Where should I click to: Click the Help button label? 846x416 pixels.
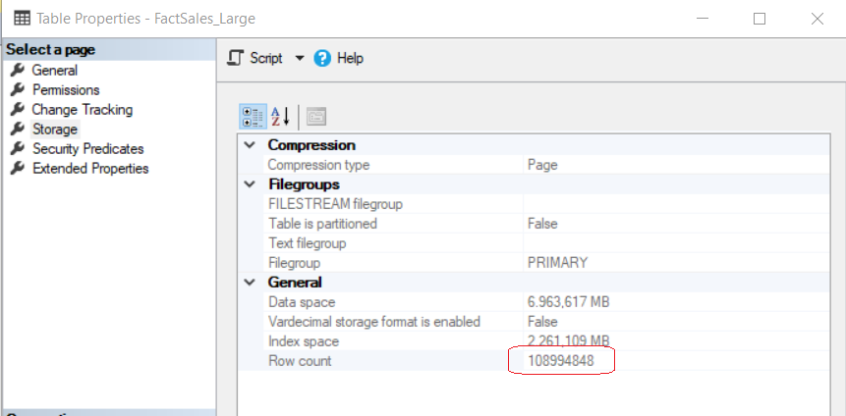pyautogui.click(x=350, y=59)
